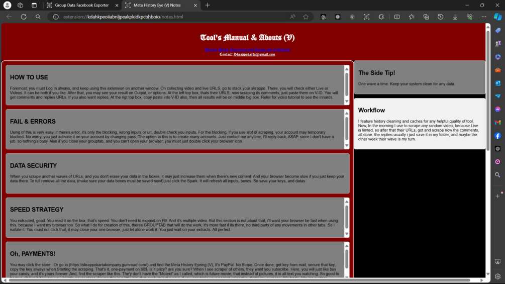The image size is (505, 284).
Task: Open Telegram from the sidebar
Action: 497,96
